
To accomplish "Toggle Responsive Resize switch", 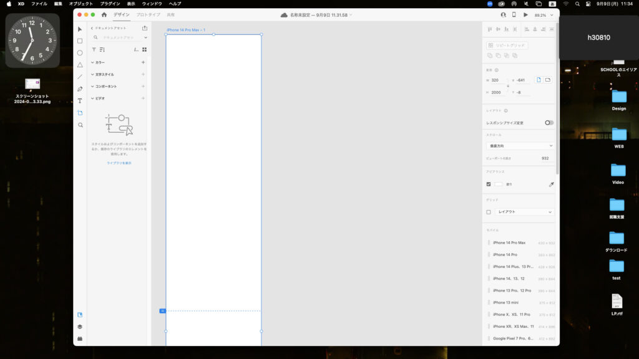I will pyautogui.click(x=549, y=123).
